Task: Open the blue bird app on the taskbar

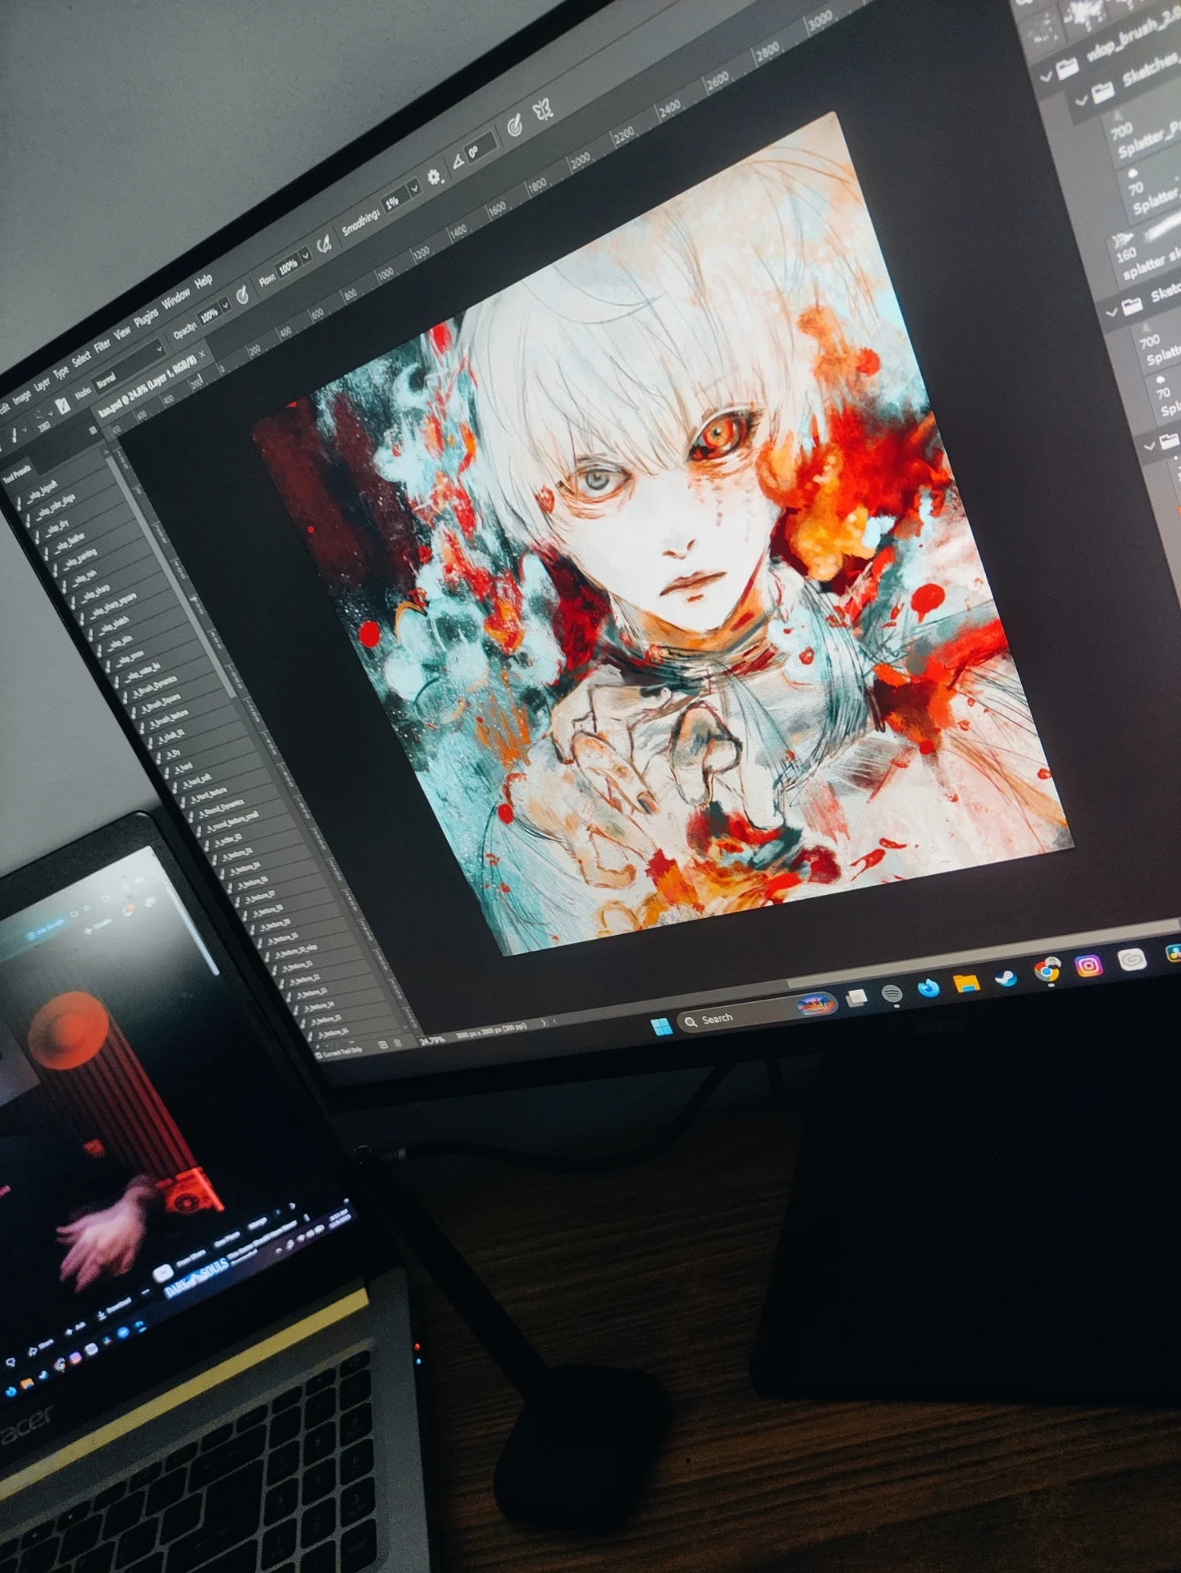Action: (928, 988)
